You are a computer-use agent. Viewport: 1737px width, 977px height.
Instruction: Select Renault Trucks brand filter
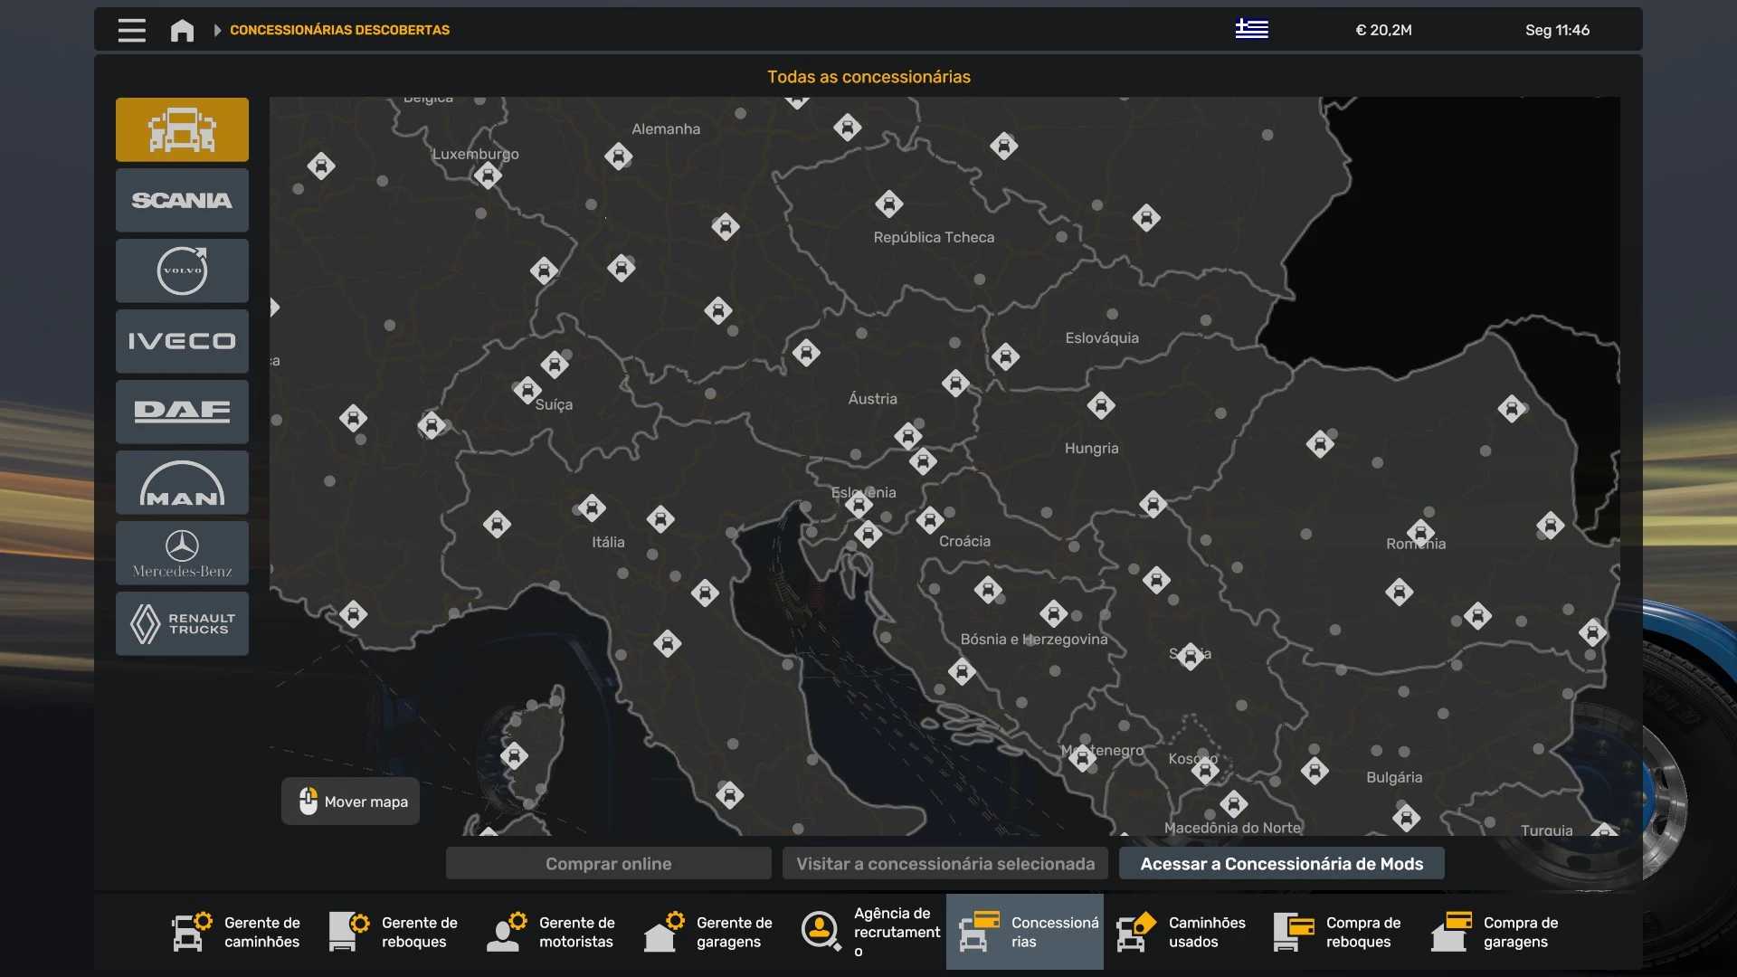pos(182,623)
